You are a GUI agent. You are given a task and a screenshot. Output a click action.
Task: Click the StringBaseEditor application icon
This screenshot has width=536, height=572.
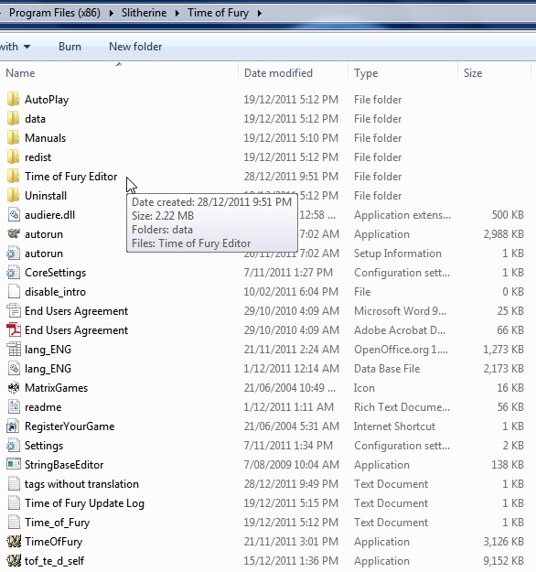pyautogui.click(x=14, y=464)
